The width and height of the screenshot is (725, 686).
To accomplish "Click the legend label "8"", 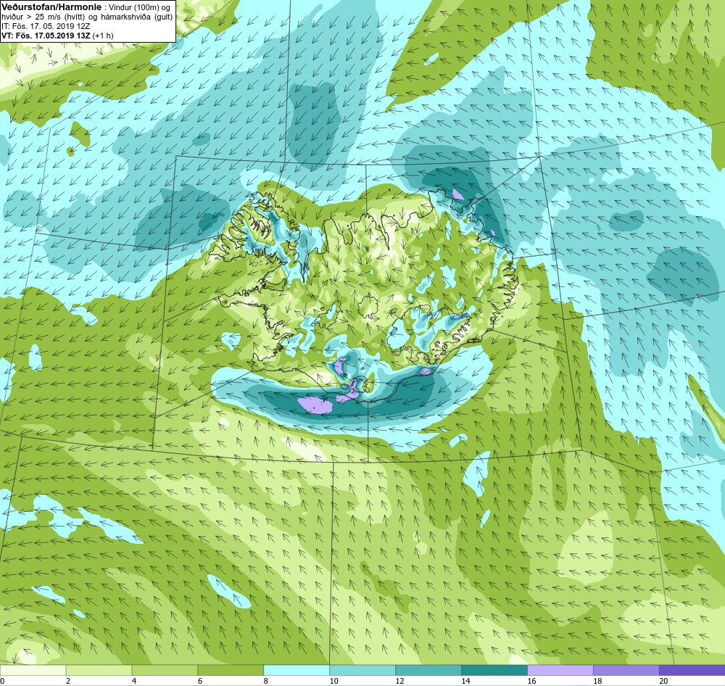I will [x=266, y=681].
